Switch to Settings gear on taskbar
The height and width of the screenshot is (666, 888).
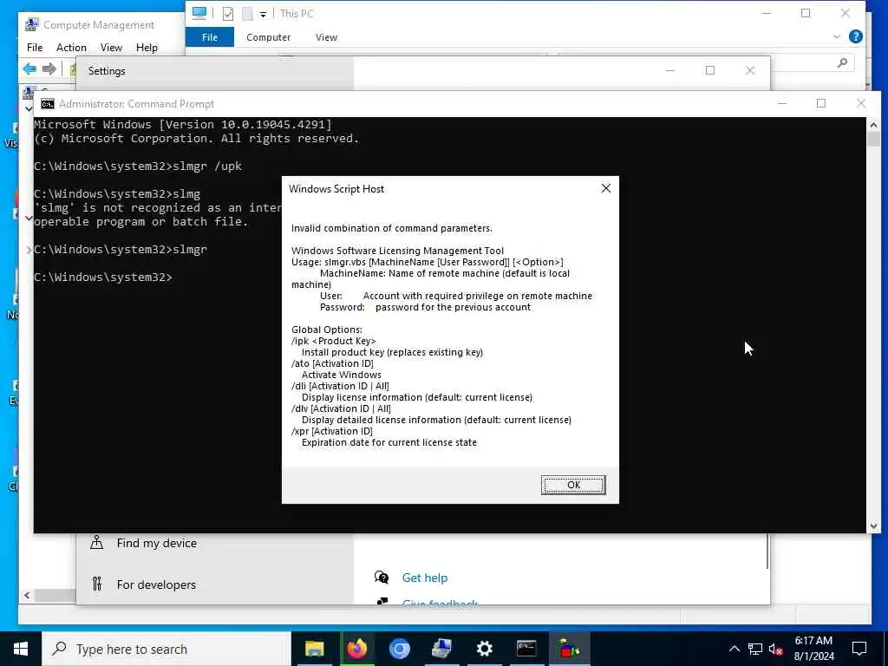tap(484, 649)
